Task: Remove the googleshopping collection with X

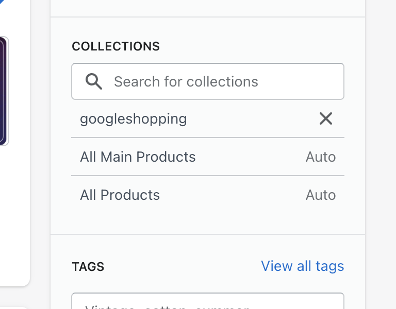Action: [x=325, y=119]
